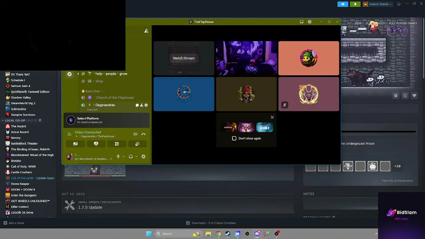Open the purple-lit webcam video tile
Viewport: 425px width, 239px height.
[246, 58]
